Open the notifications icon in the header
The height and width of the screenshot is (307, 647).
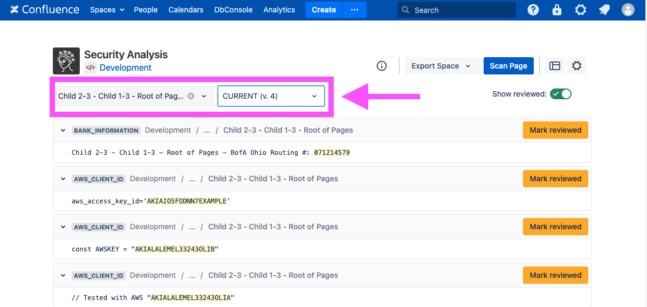tap(604, 10)
